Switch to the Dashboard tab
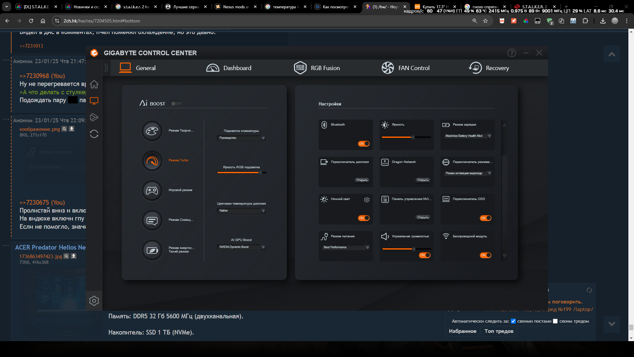This screenshot has width=634, height=357. [229, 68]
